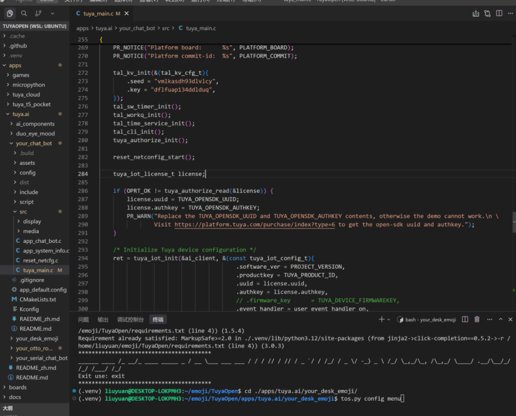
Task: Click the split editor icon
Action: coord(499,13)
